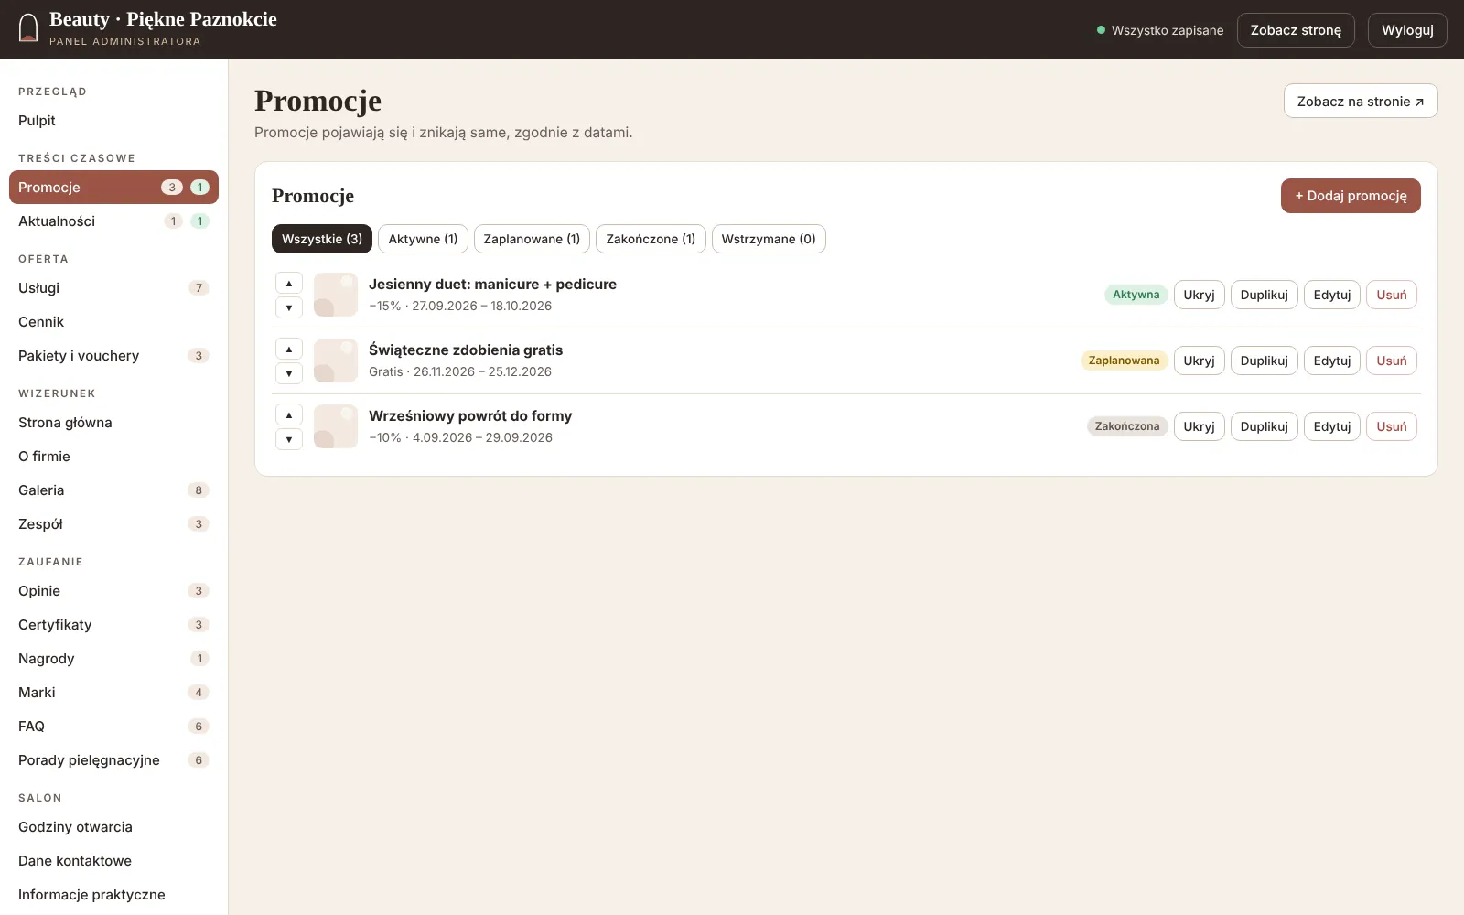Move Jesienny duet promotion up
Viewport: 1464px width, 915px height.
289,284
